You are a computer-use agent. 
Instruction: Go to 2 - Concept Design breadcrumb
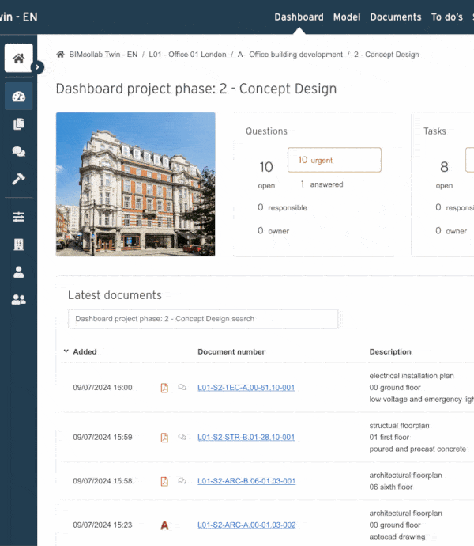386,55
